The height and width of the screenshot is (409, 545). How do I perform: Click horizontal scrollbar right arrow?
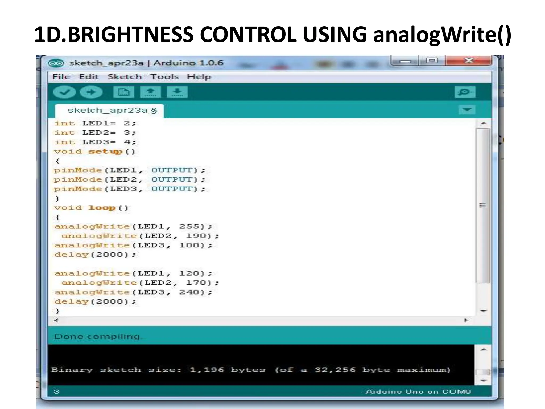[x=466, y=320]
